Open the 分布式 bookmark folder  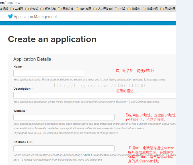[x=32, y=9]
